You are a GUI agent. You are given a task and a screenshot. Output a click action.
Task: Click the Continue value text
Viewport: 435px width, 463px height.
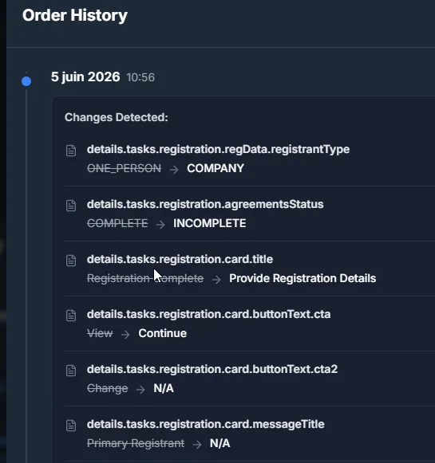(x=162, y=333)
